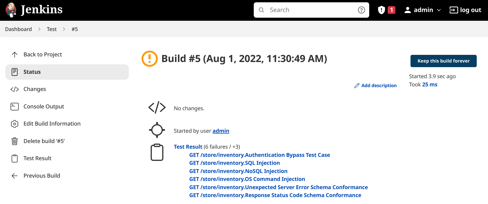Open the admin user dropdown
The width and height of the screenshot is (488, 204).
coord(422,10)
